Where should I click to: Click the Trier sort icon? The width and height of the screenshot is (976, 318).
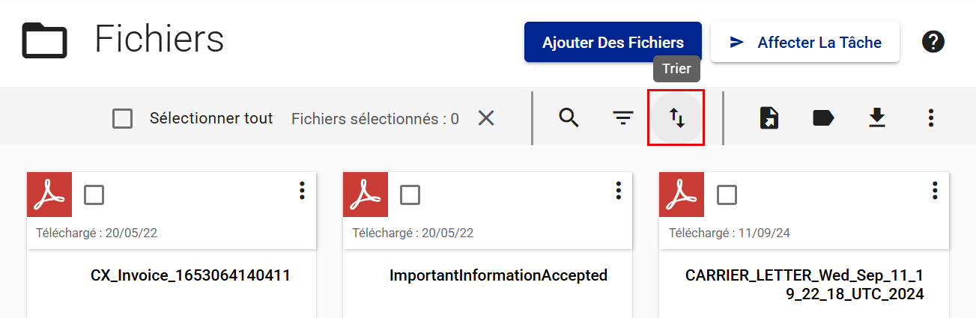click(676, 118)
